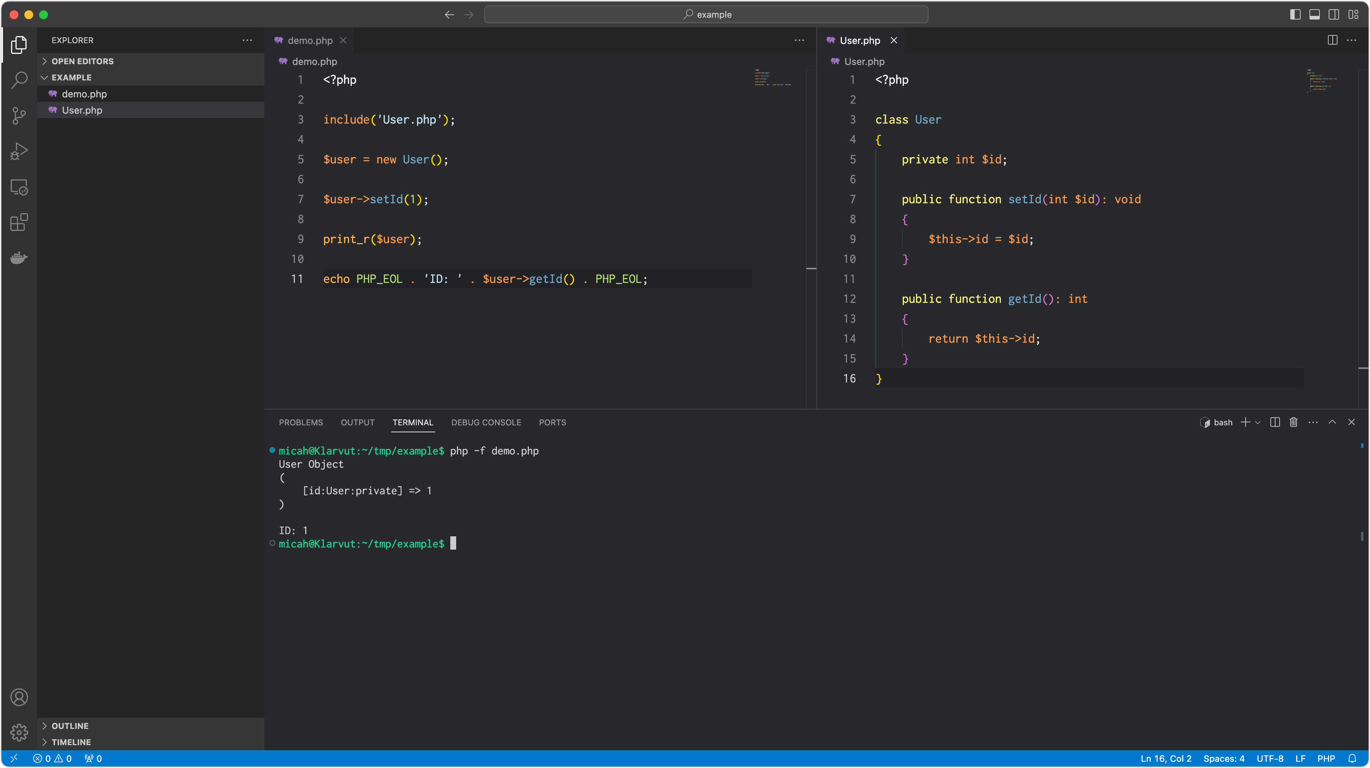Viewport: 1370px width, 768px height.
Task: Split the User.php editor using split icon
Action: pyautogui.click(x=1332, y=40)
